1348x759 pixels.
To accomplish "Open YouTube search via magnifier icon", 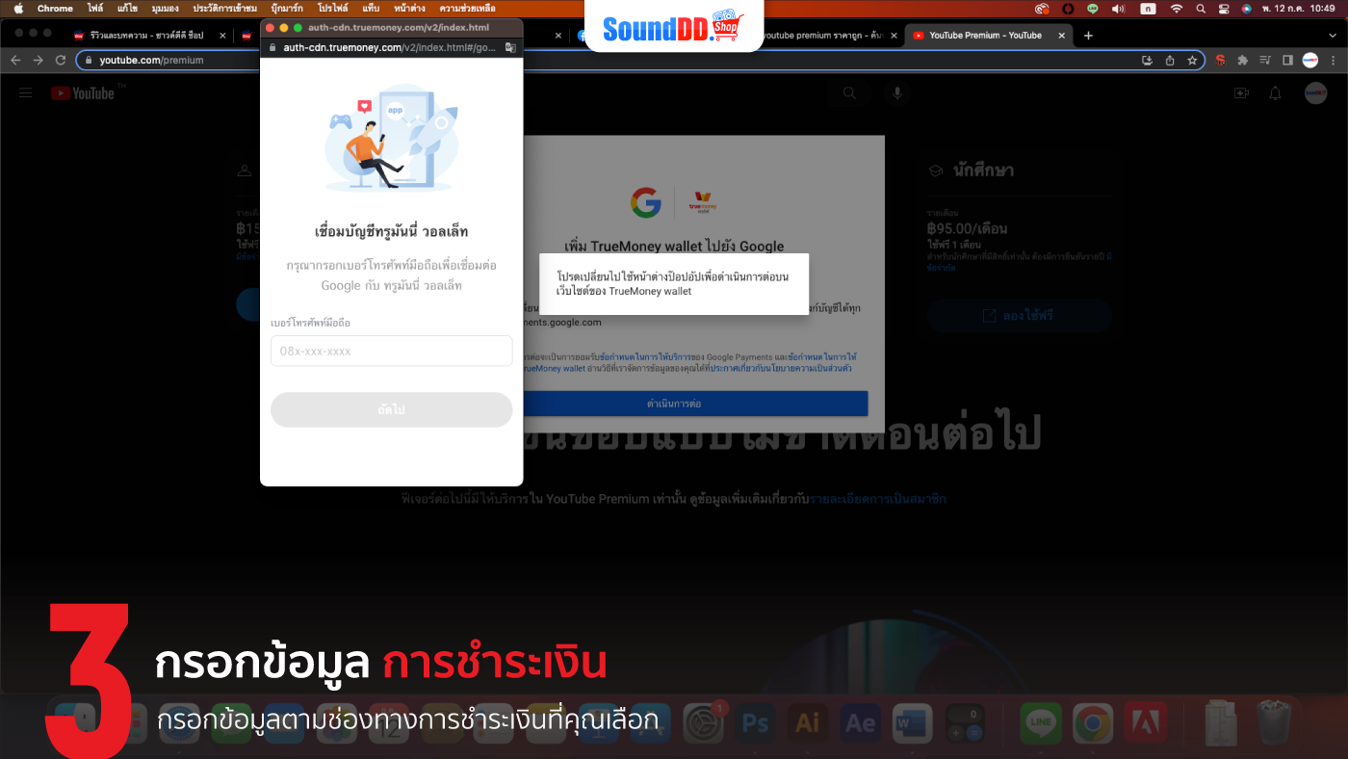I will pos(849,93).
